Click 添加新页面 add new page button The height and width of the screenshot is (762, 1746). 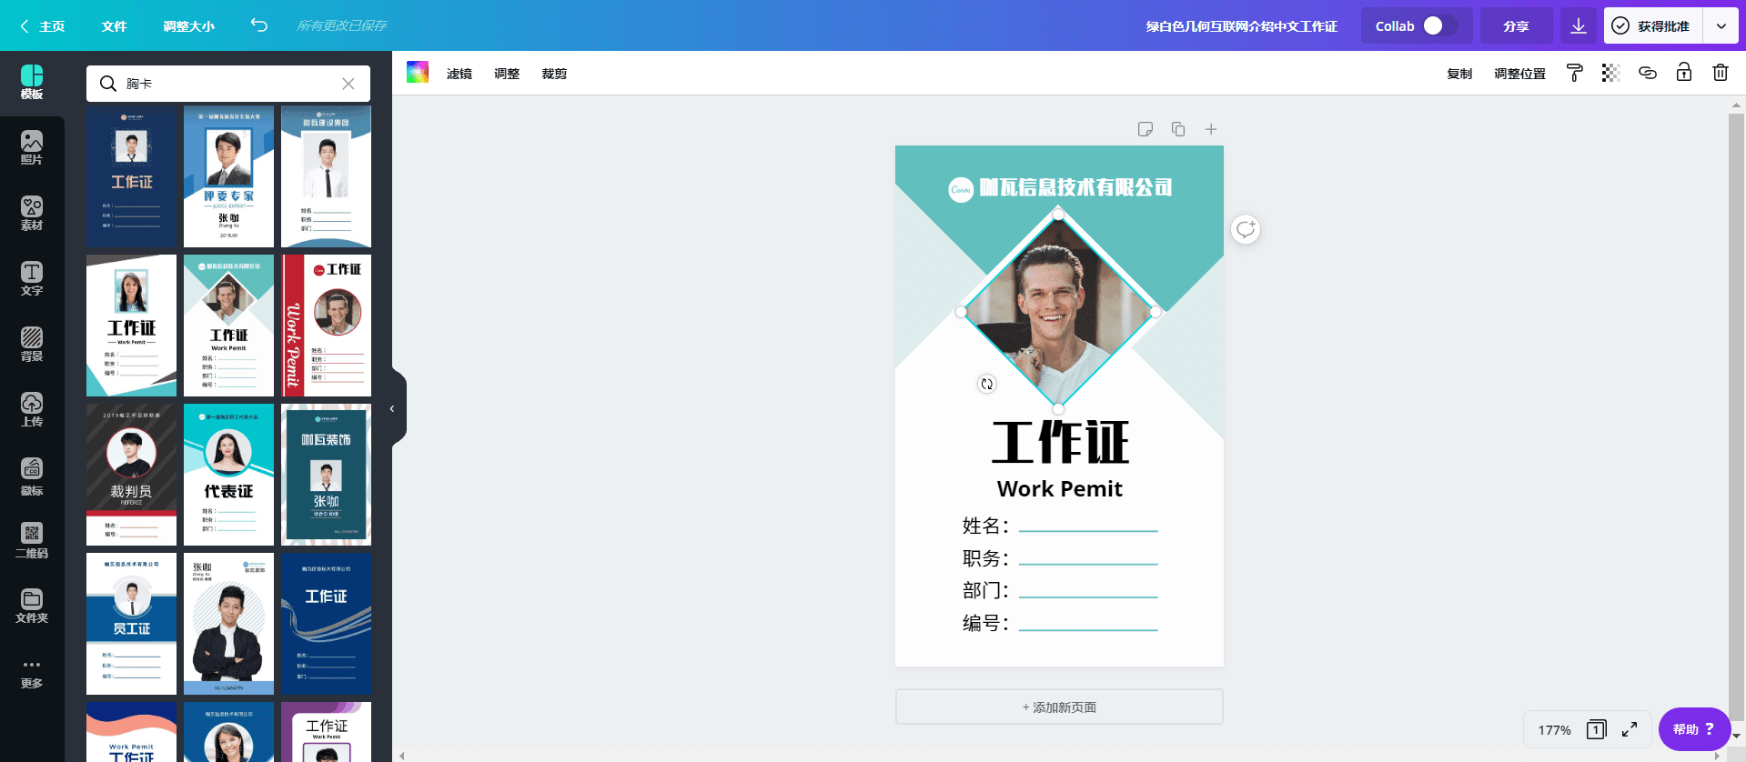(1059, 707)
